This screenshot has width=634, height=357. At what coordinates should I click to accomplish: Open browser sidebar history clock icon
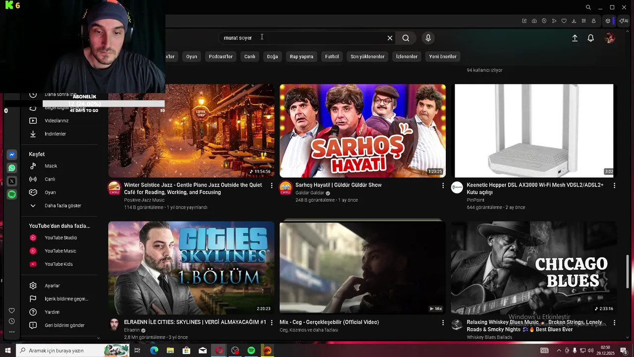(12, 321)
